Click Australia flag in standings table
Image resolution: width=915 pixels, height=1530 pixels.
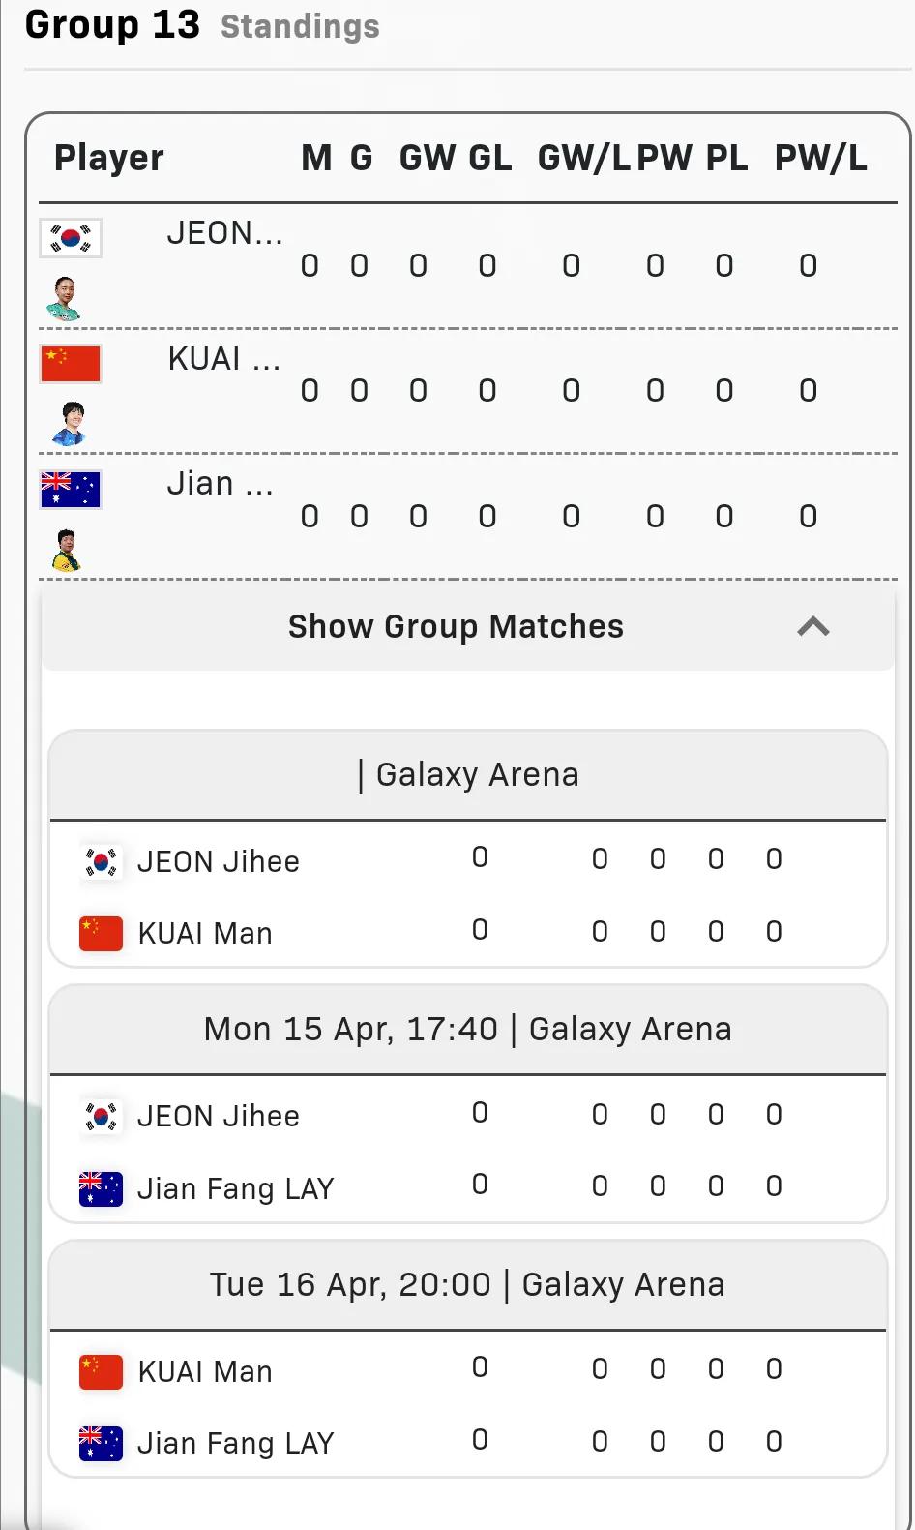pos(71,490)
